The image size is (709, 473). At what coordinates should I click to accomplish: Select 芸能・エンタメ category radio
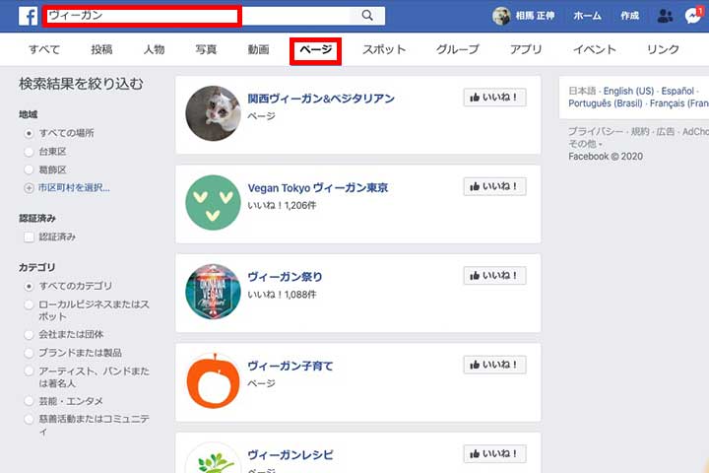[29, 401]
